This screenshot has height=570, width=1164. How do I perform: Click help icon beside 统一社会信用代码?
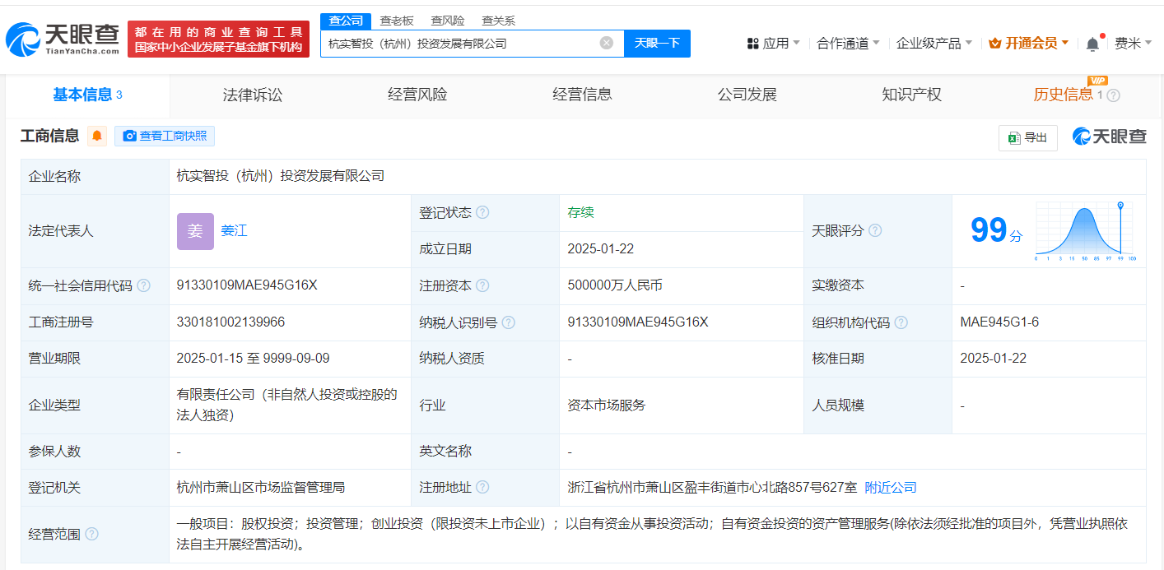coord(143,285)
